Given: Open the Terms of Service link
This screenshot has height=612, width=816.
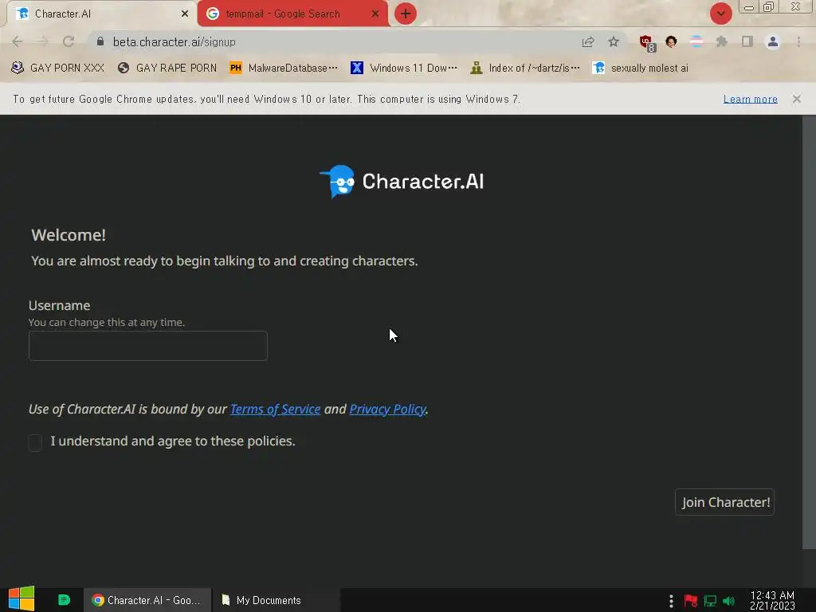Looking at the screenshot, I should coord(275,409).
